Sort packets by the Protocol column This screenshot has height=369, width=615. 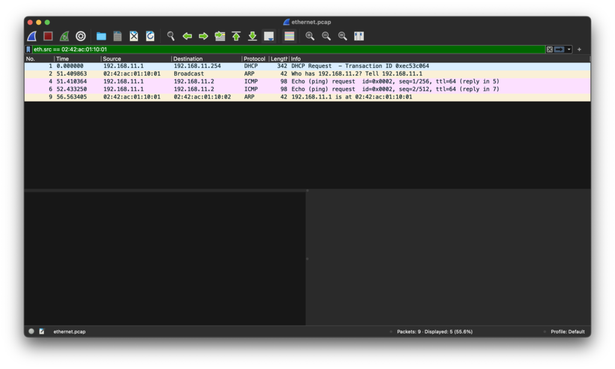[255, 59]
